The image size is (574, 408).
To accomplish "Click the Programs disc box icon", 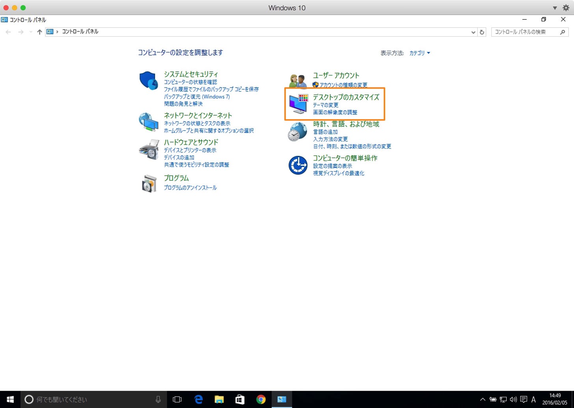I will 149,183.
